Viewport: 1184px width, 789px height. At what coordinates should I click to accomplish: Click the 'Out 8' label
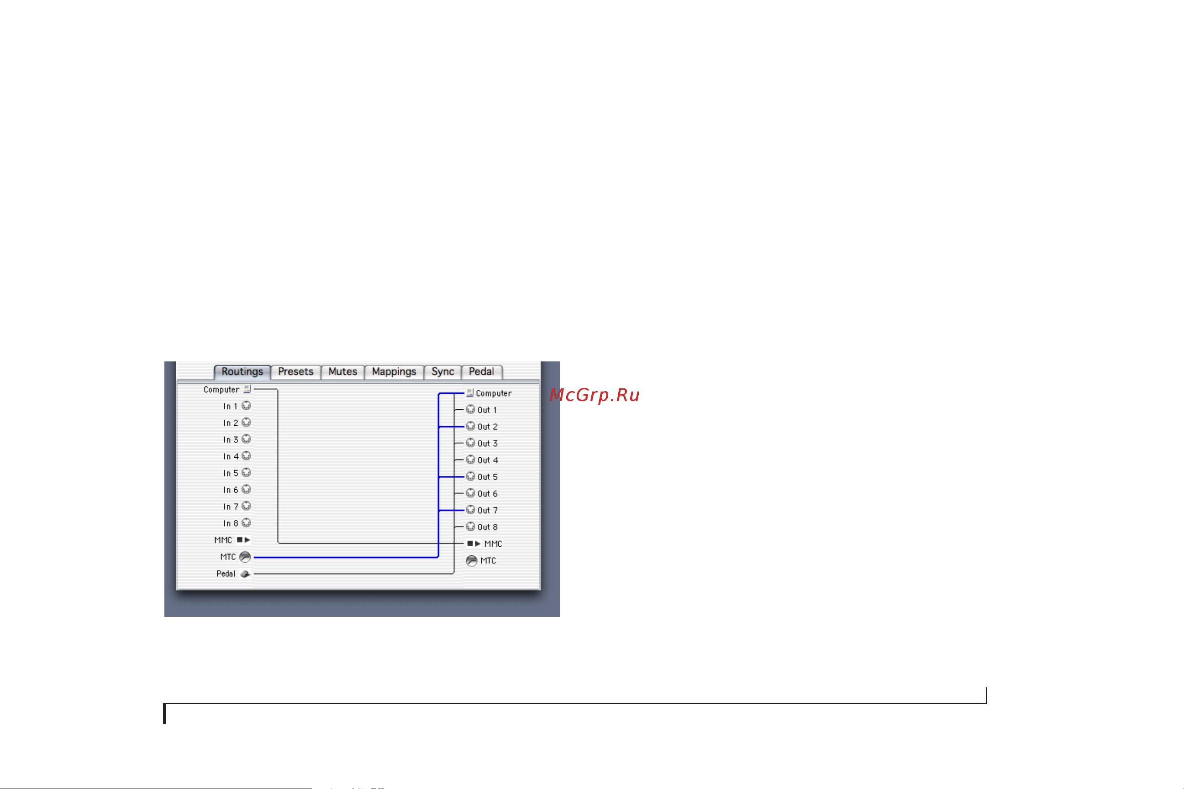pos(488,527)
